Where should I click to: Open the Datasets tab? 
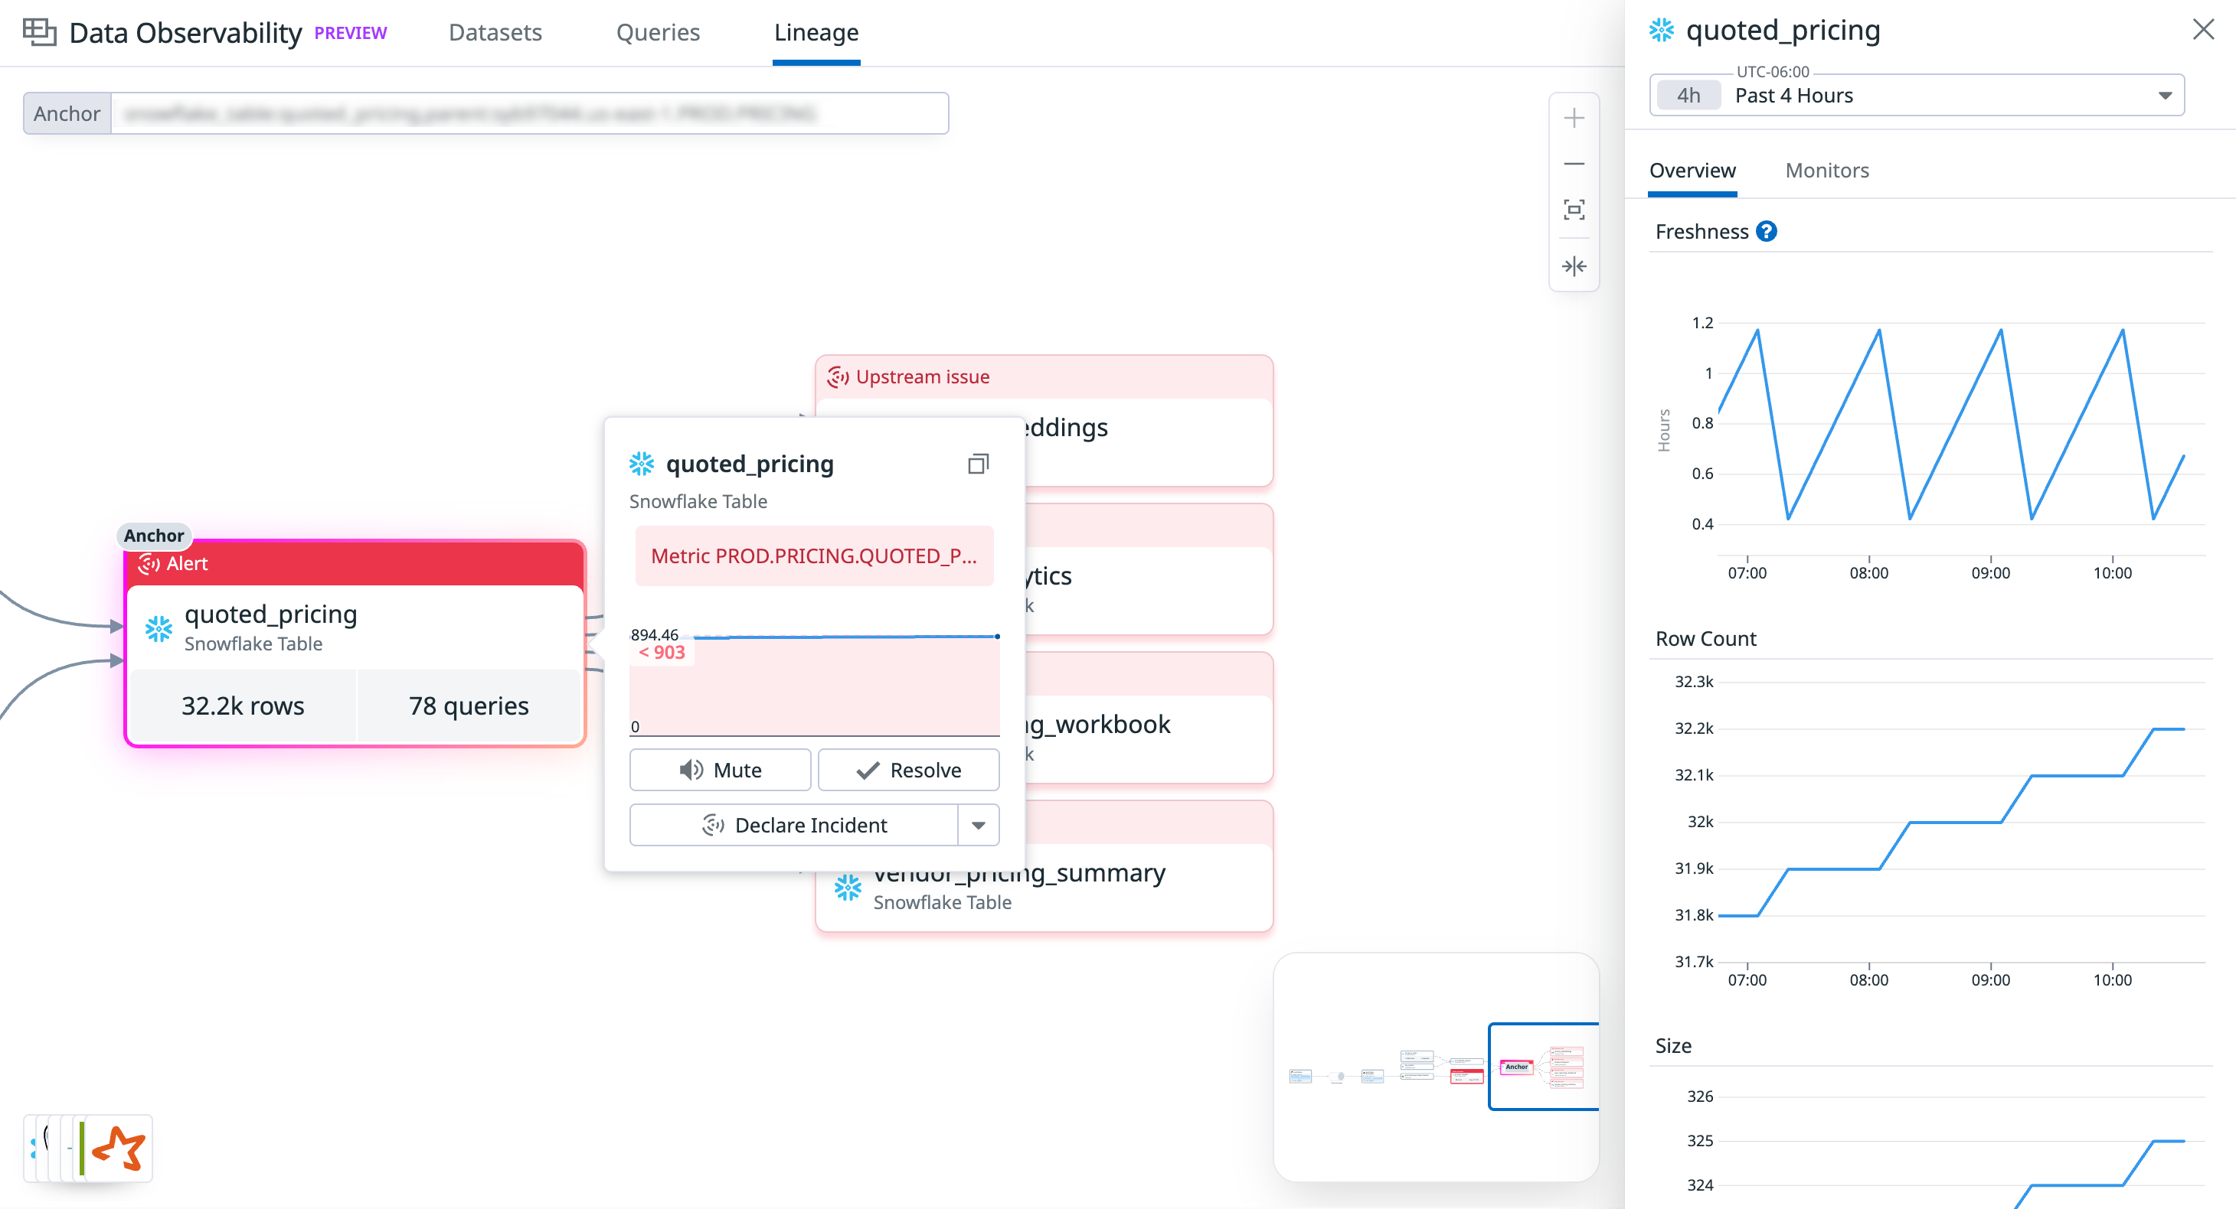pyautogui.click(x=495, y=33)
